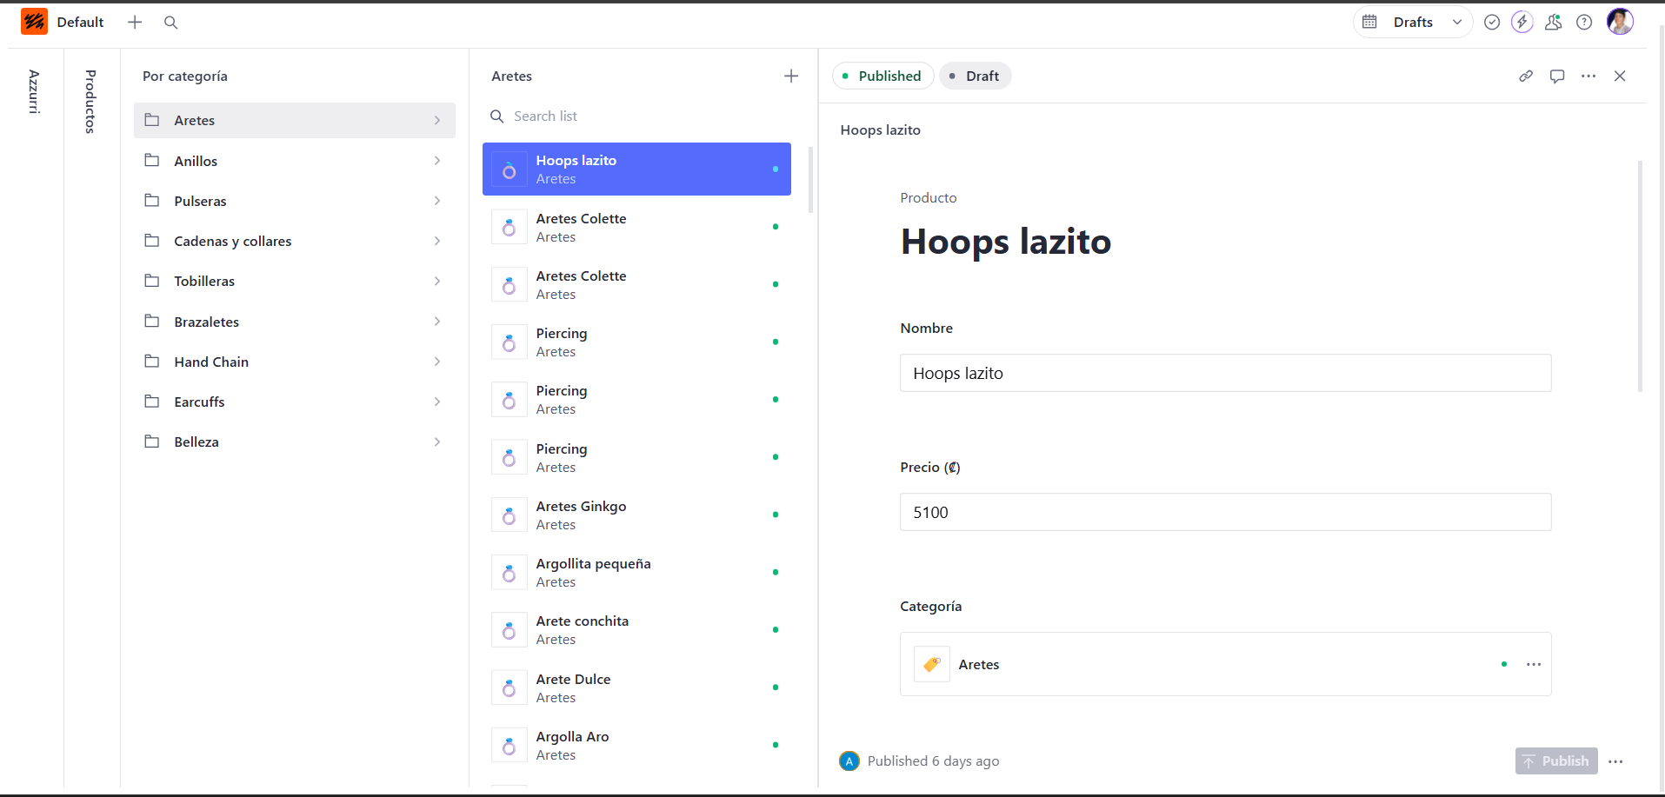This screenshot has height=797, width=1665.
Task: Expand the Anillos category
Action: (x=295, y=161)
